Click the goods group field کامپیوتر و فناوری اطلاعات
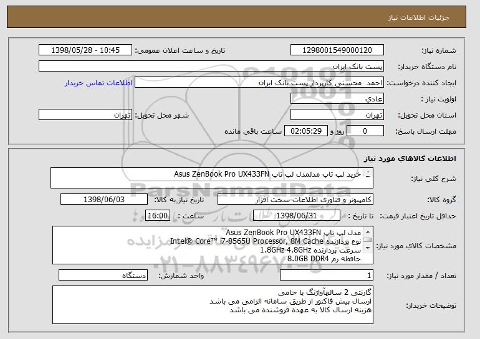This screenshot has height=339, width=480. (x=295, y=200)
